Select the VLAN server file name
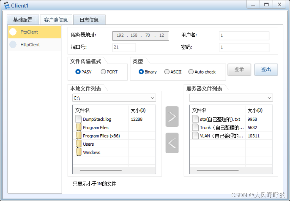 (x=221, y=136)
